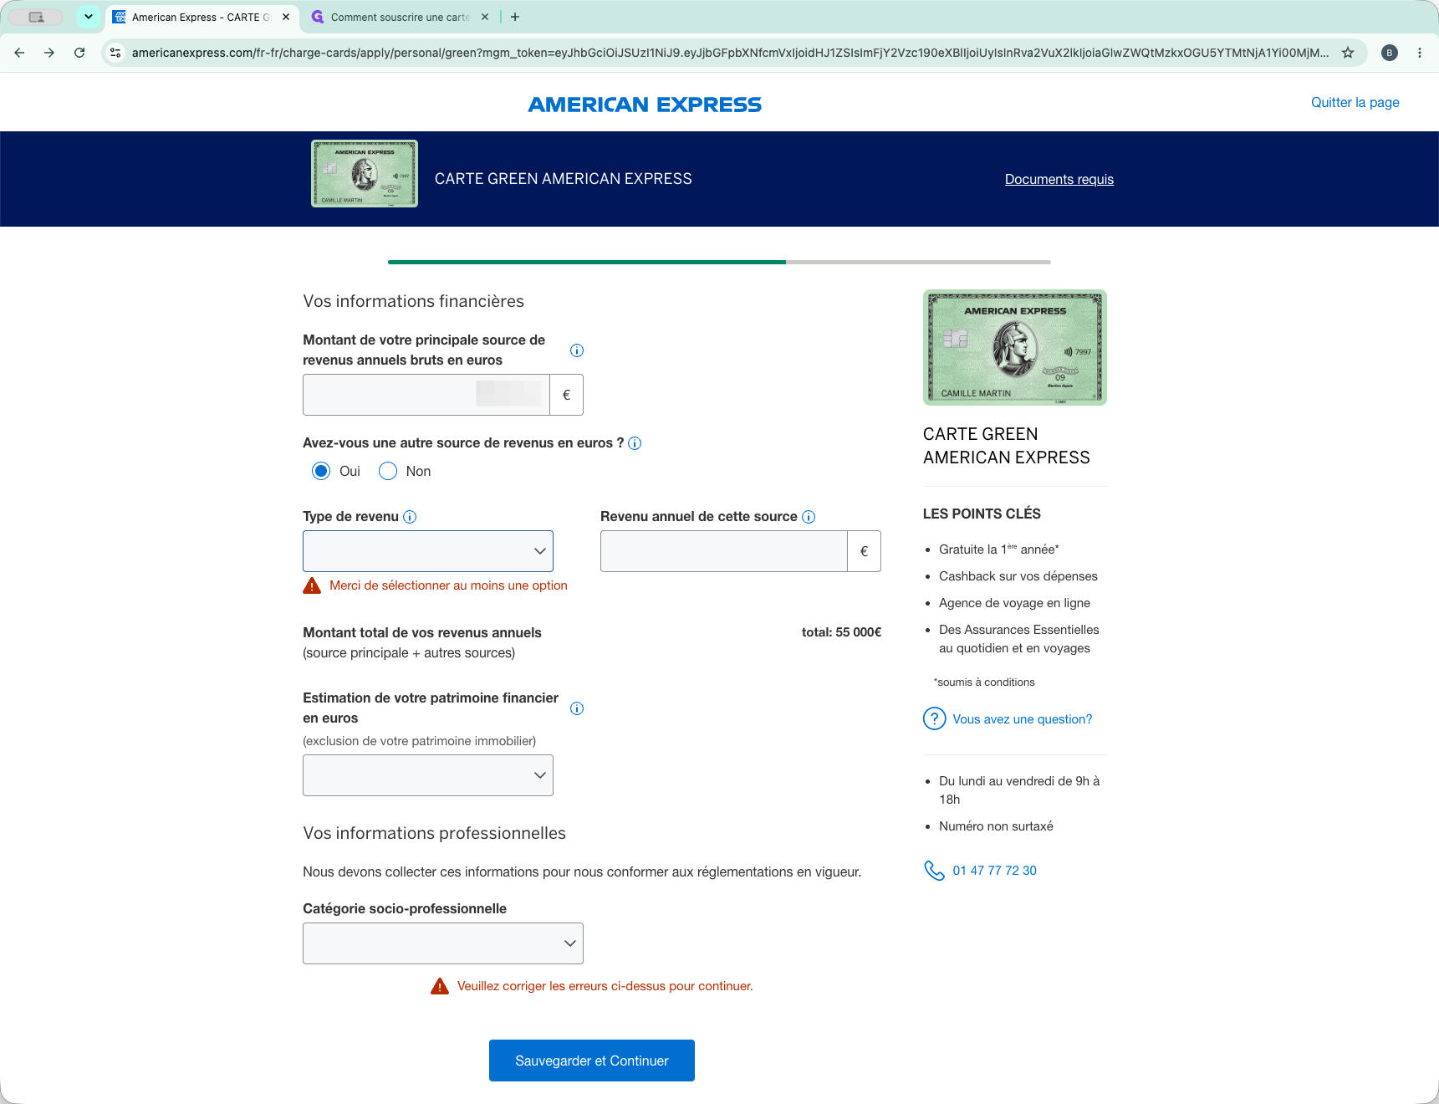The height and width of the screenshot is (1104, 1439).
Task: Reload the current page
Action: pyautogui.click(x=79, y=53)
